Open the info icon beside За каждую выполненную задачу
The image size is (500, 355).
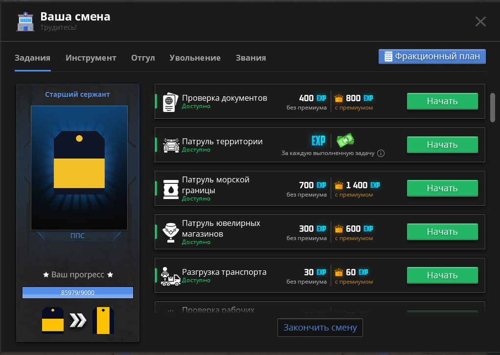coord(381,153)
